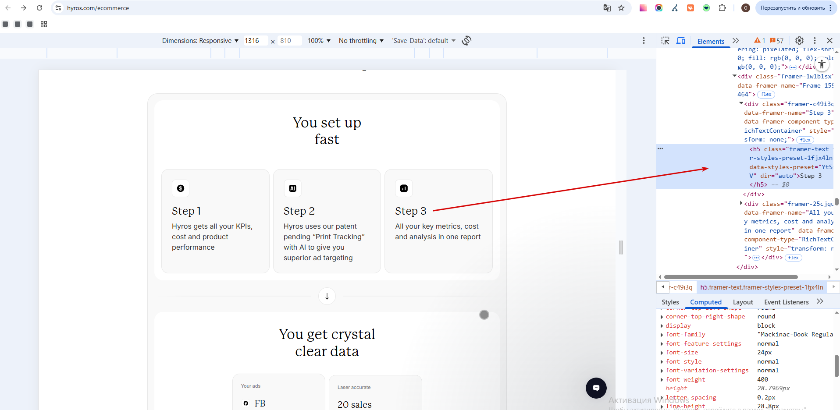Expand the font-weight computed property
The image size is (840, 410).
pyautogui.click(x=662, y=380)
